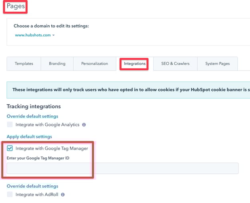Click Override default settings above Google Analytics

tap(32, 116)
